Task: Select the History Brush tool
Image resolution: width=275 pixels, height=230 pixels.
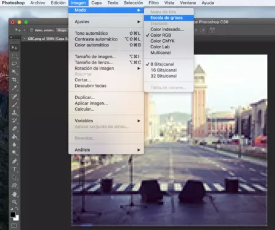Action: 14,121
